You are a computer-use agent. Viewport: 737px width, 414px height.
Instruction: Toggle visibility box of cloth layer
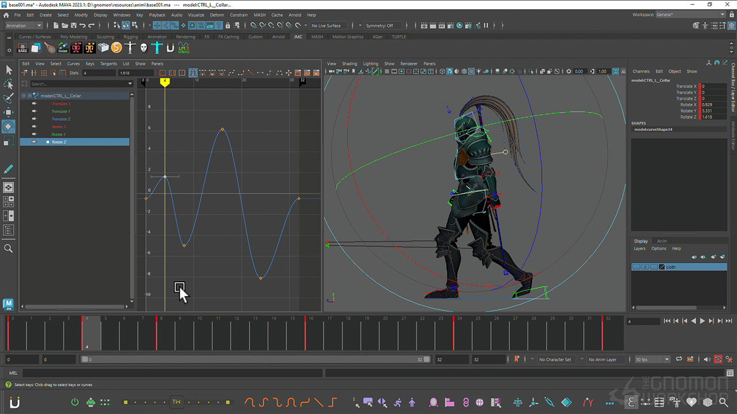(636, 267)
